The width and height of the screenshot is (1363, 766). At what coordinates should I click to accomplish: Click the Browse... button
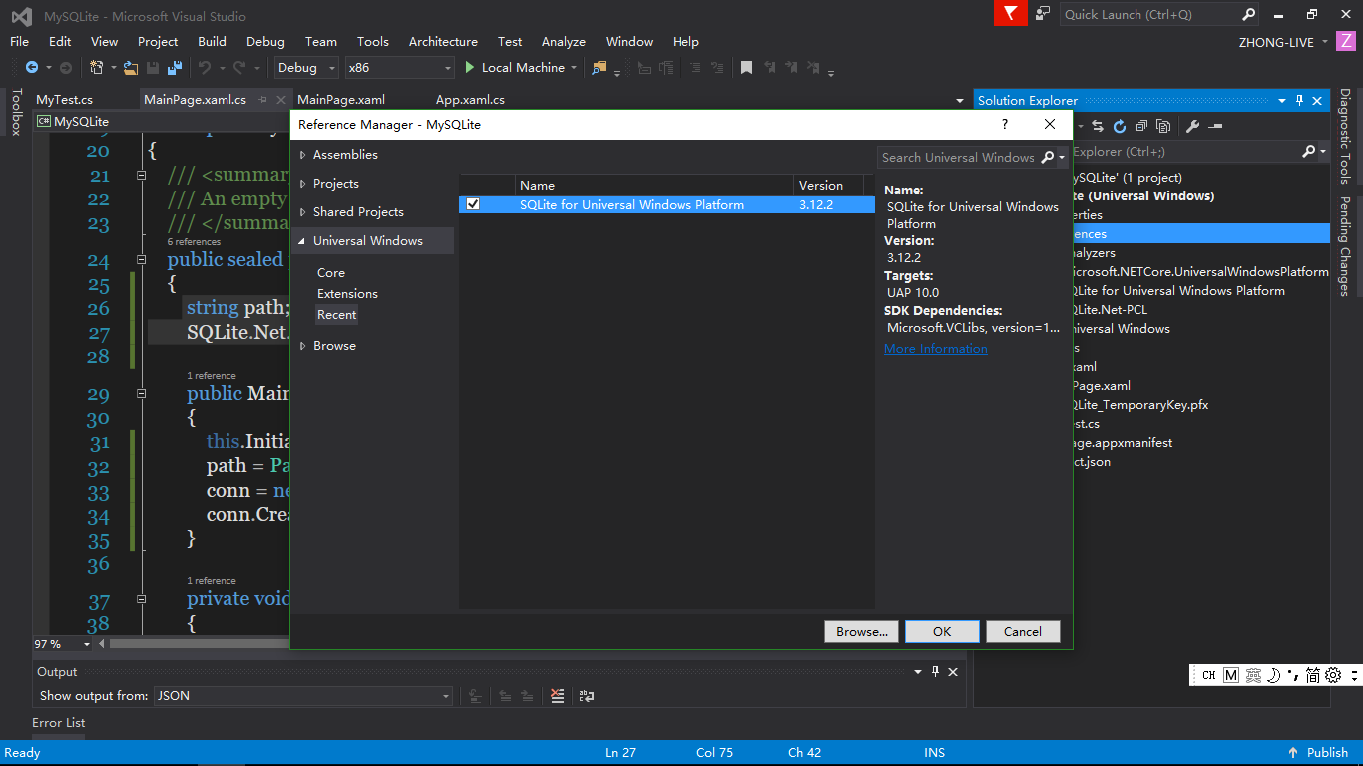tap(862, 632)
